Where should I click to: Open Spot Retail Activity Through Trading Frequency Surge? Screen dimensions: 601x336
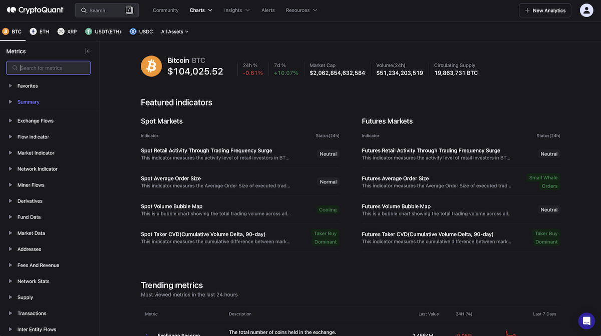[206, 150]
